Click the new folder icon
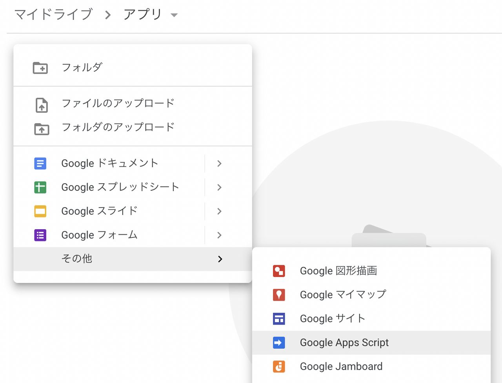502x383 pixels. (40, 68)
